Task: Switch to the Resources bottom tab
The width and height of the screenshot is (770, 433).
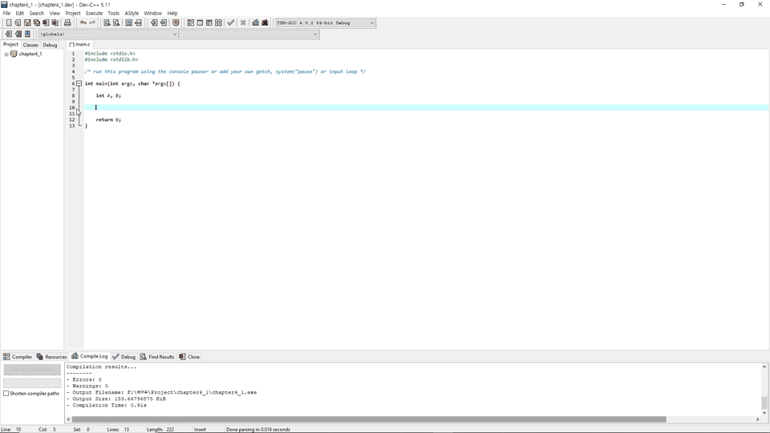Action: pos(51,357)
